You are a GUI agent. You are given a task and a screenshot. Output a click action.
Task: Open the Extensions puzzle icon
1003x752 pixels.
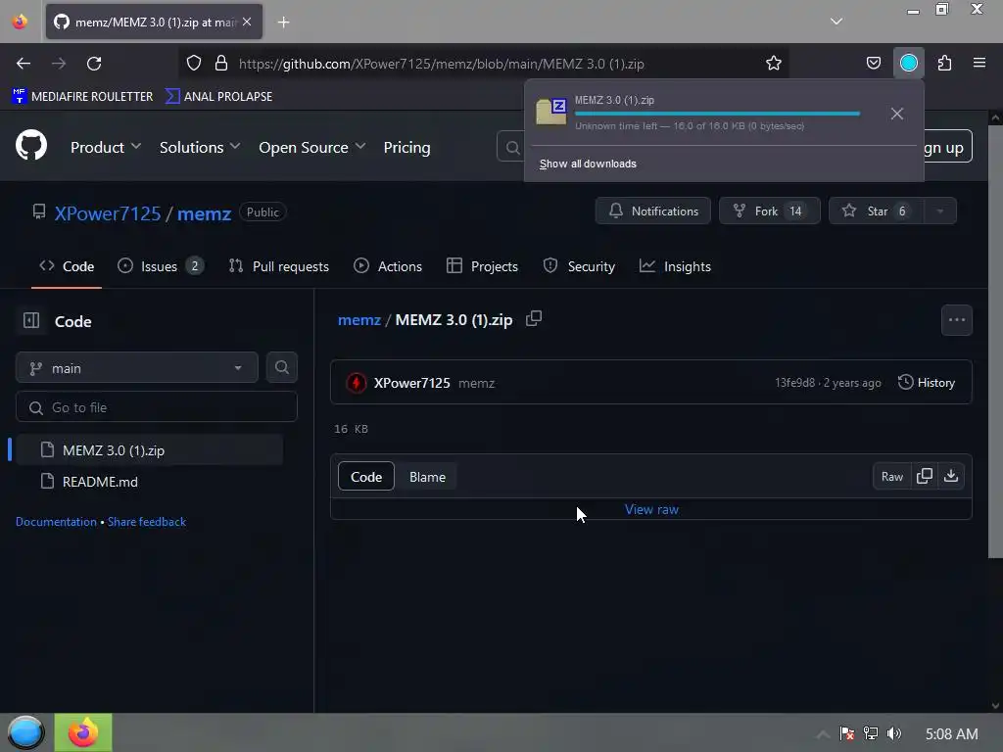pos(944,63)
